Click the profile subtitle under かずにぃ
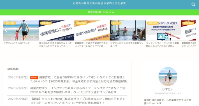Screen dimensions: 199x106 tap(168, 93)
